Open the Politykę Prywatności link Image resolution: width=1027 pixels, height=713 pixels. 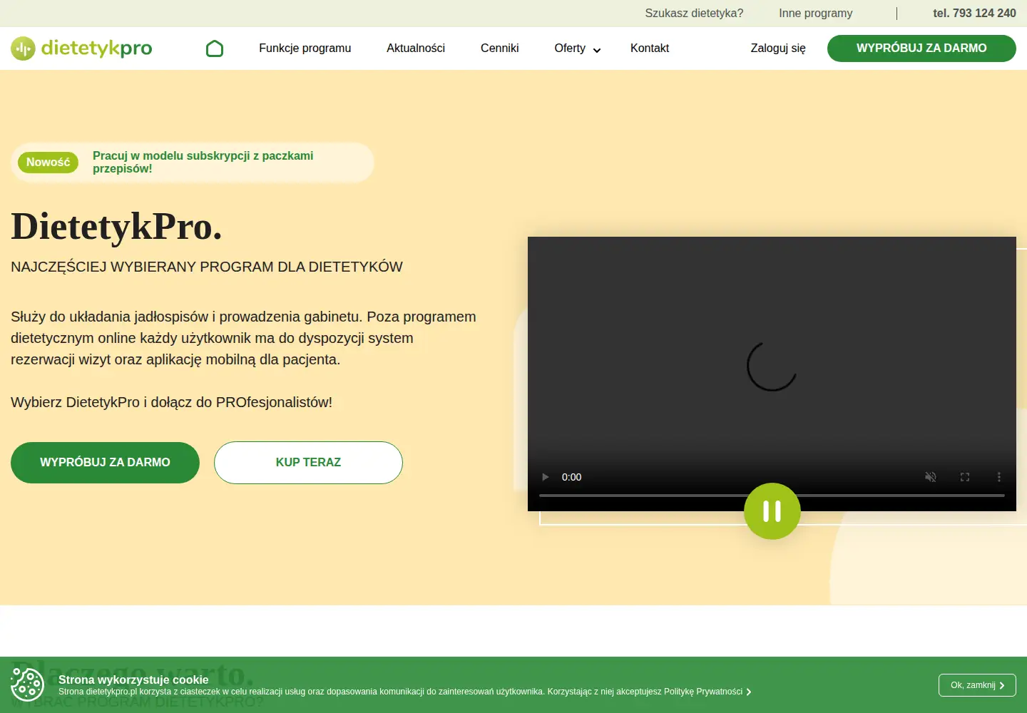pos(703,692)
